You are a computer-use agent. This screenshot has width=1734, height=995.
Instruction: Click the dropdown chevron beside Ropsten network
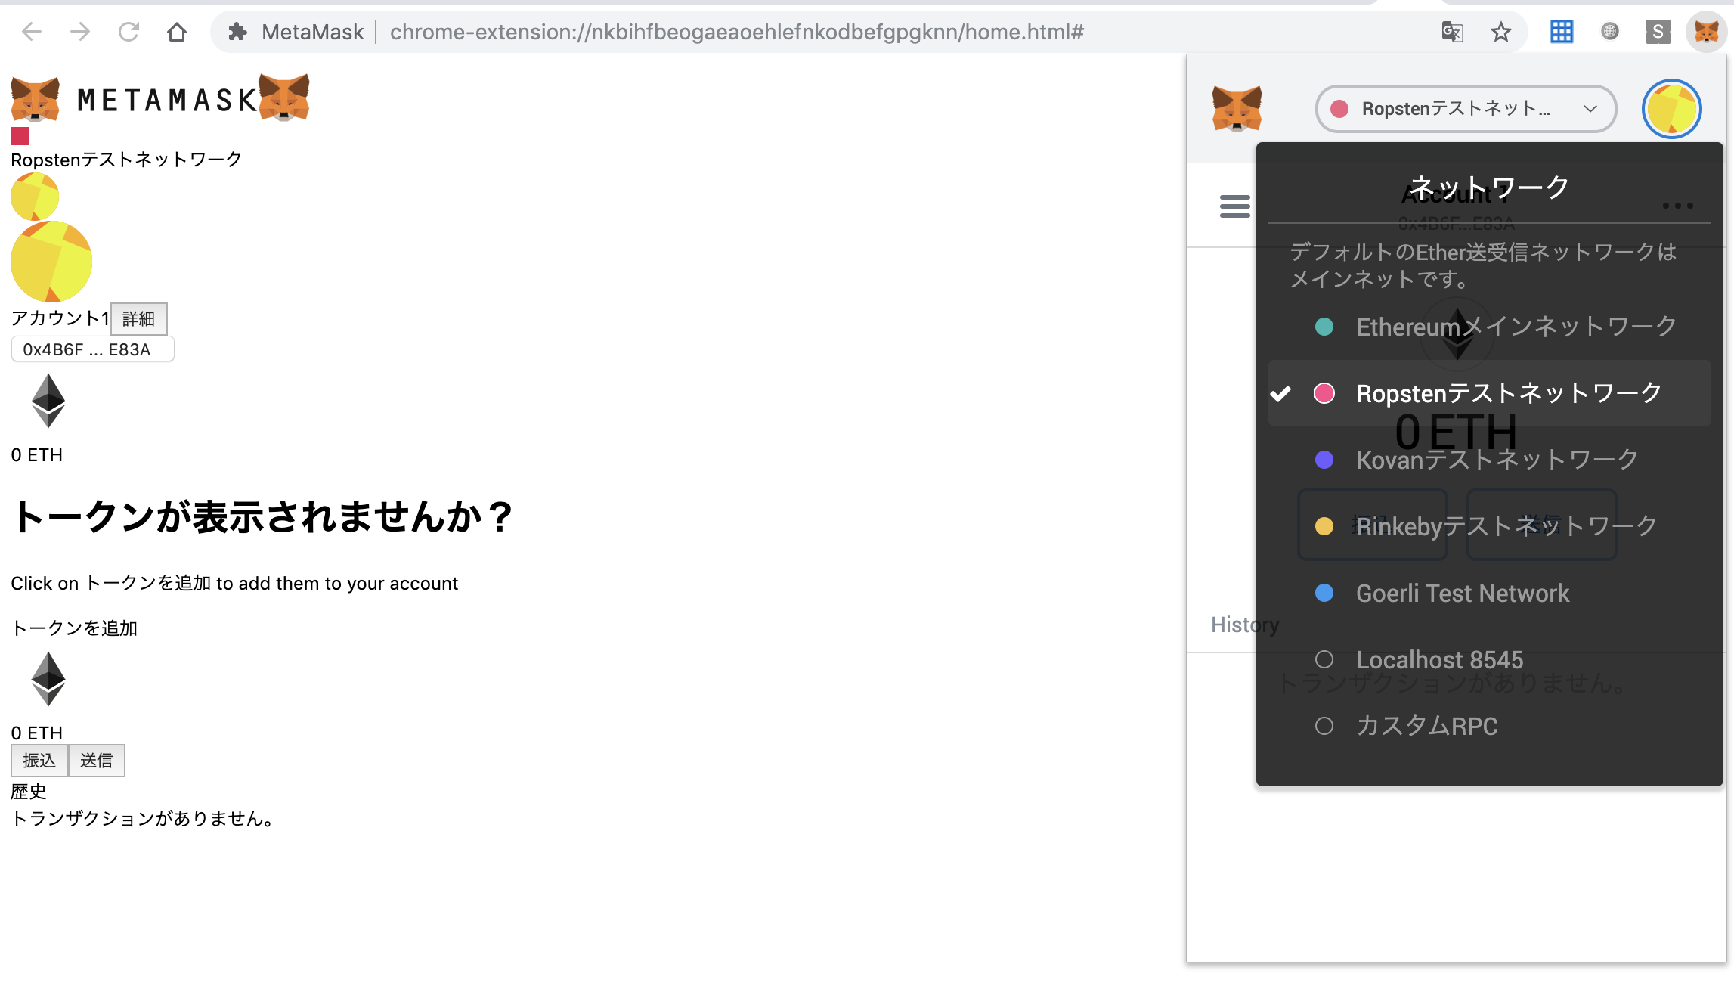pos(1590,109)
